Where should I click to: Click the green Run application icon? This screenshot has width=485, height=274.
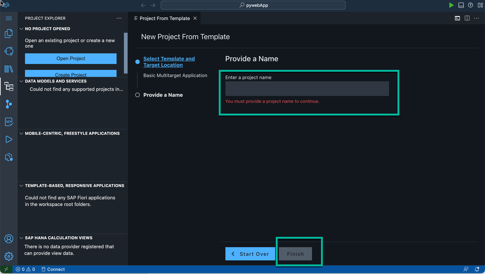[x=452, y=5]
